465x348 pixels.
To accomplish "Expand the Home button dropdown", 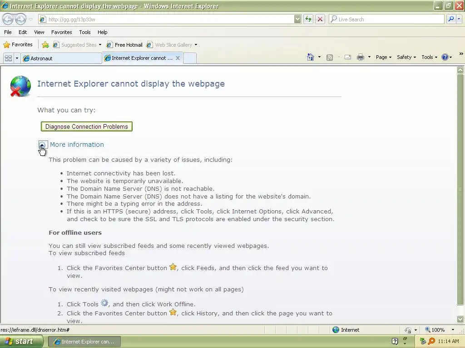I will pyautogui.click(x=319, y=57).
